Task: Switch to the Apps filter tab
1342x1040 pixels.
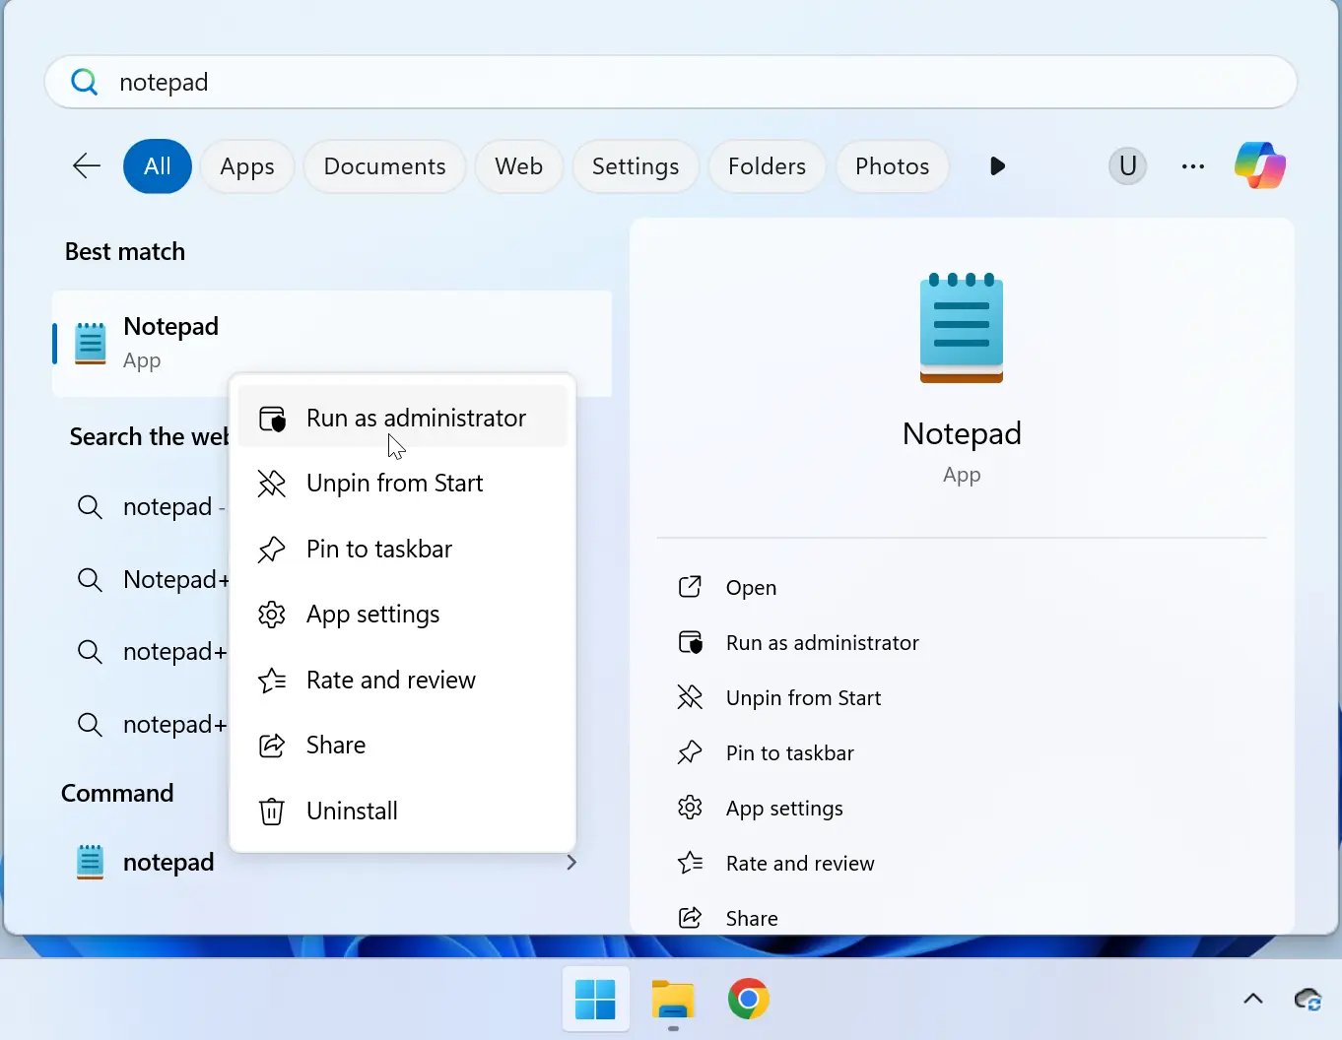Action: [x=247, y=166]
